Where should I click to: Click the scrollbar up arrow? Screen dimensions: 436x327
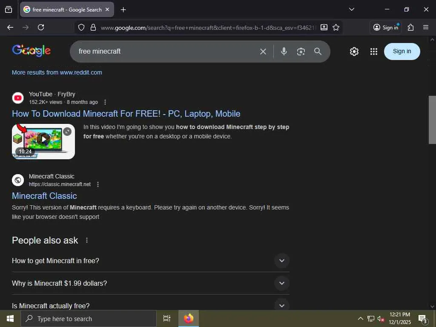432,40
